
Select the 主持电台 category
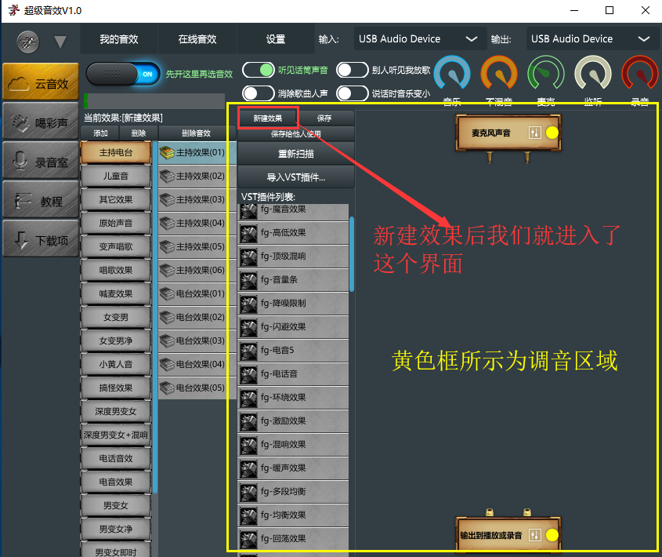point(116,152)
